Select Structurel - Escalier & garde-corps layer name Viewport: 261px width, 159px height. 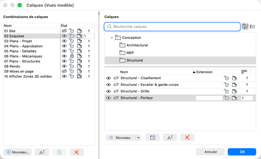tap(149, 85)
